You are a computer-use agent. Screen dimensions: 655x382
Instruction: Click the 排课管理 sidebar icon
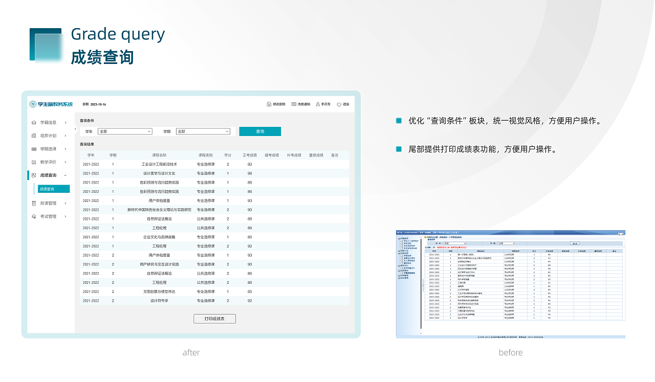[x=34, y=203]
